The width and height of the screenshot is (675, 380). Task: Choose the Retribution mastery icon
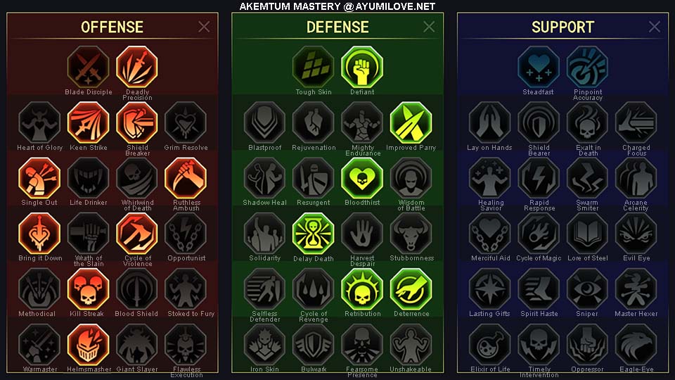pos(362,289)
